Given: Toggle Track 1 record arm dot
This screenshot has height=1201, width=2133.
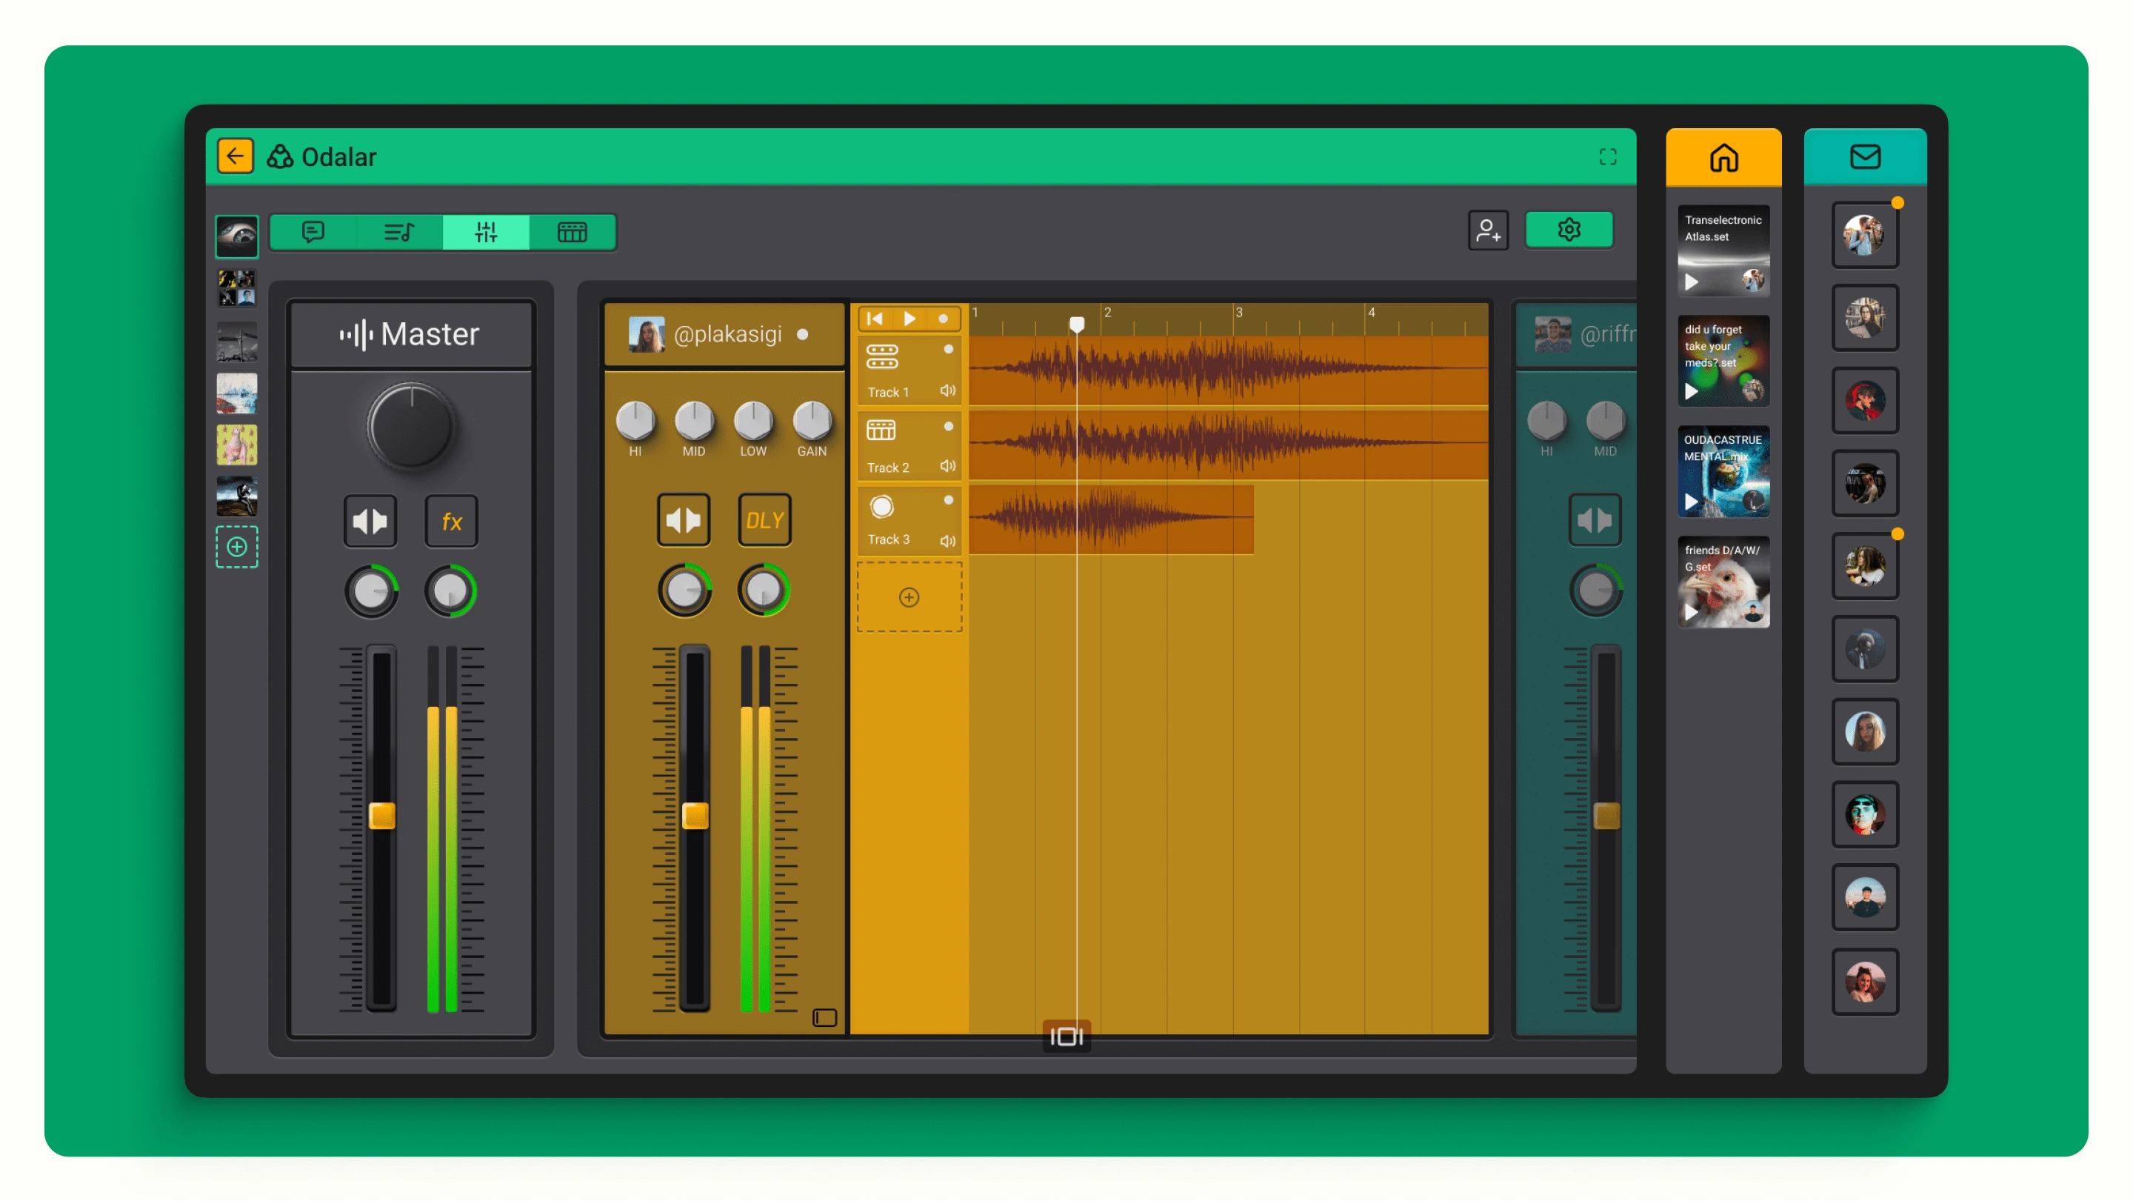Looking at the screenshot, I should click(949, 350).
